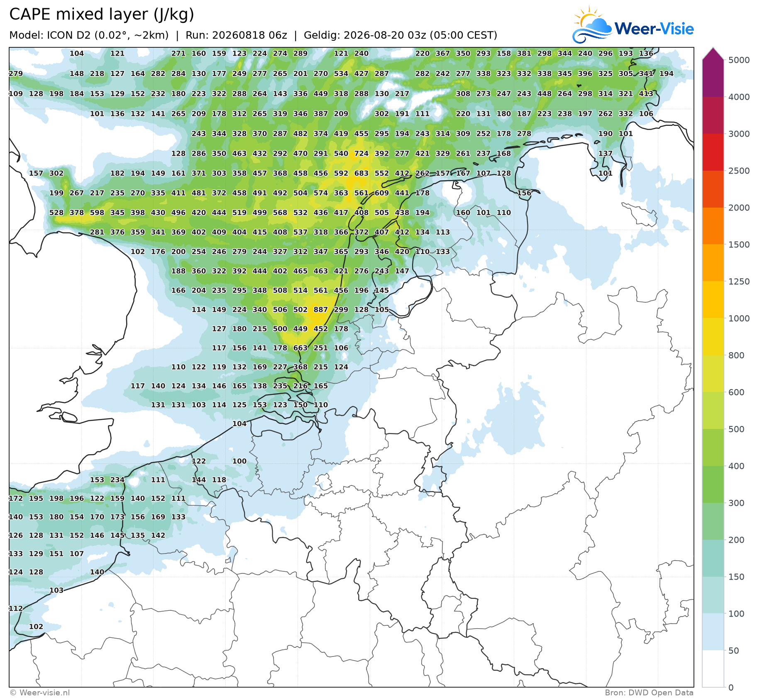Click the Weer-Visie sun and cloud logo

coord(592,24)
